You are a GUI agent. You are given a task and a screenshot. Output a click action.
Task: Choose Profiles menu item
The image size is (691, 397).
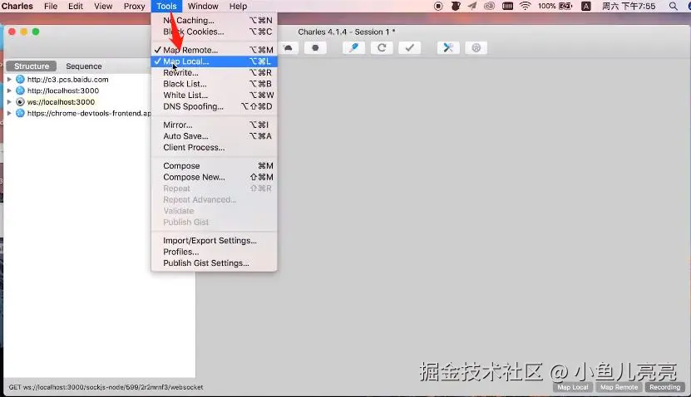coord(215,252)
